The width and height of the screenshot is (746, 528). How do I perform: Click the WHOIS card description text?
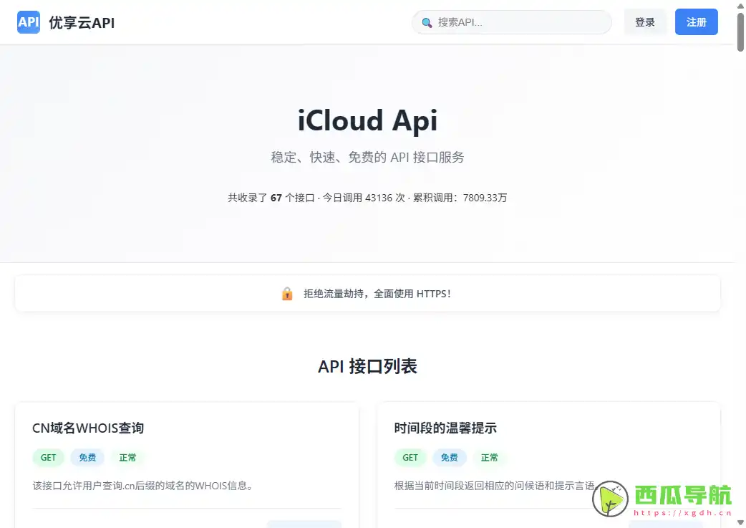(x=142, y=486)
